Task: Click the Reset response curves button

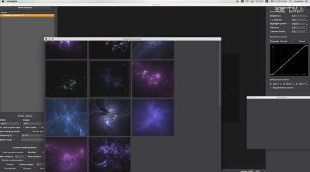Action: pos(302,41)
